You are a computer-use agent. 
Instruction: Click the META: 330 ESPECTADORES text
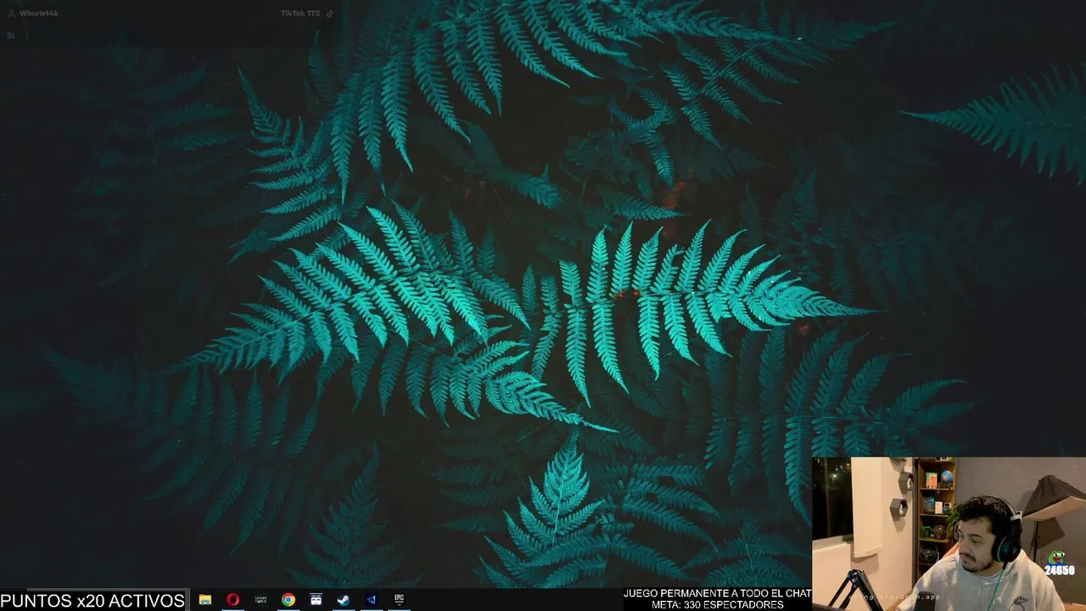tap(718, 605)
